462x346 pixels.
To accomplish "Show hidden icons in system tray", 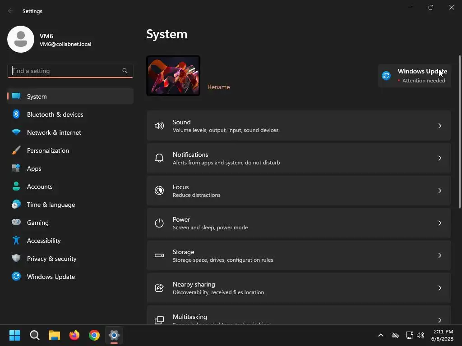I will (x=381, y=335).
